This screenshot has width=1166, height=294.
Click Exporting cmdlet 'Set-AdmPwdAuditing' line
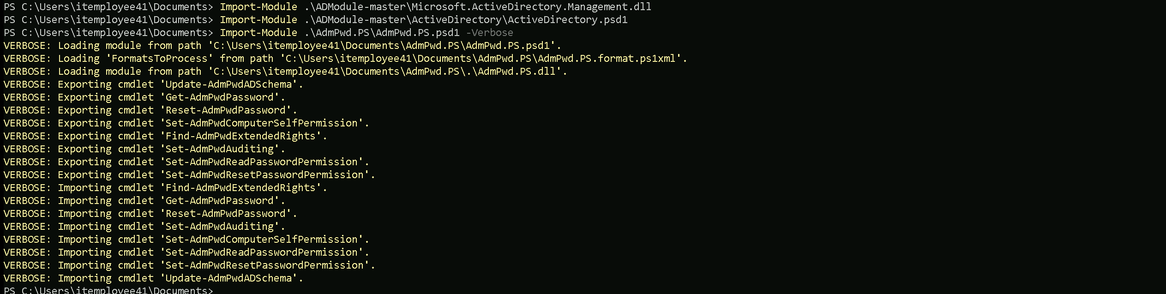[144, 149]
